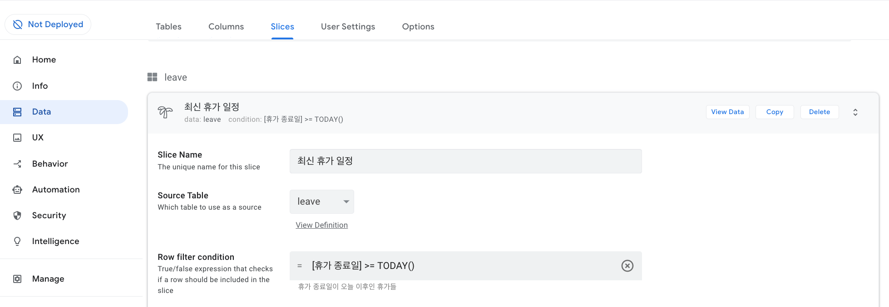Click the leave grid icon near the title
The height and width of the screenshot is (307, 889).
(152, 77)
